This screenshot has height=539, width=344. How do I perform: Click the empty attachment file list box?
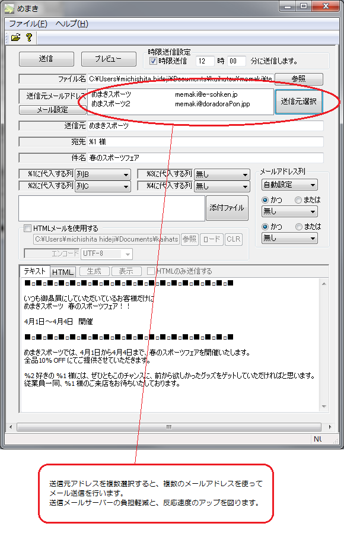[x=112, y=208]
